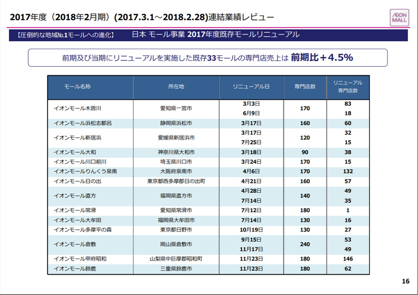Click renewal store count 27 for 多摩平の森
This screenshot has width=418, height=295.
click(347, 229)
